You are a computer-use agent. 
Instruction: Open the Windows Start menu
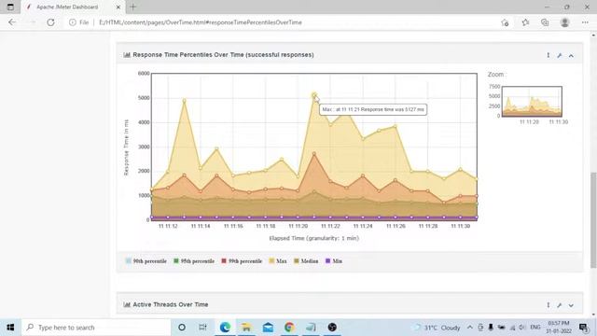[10, 328]
